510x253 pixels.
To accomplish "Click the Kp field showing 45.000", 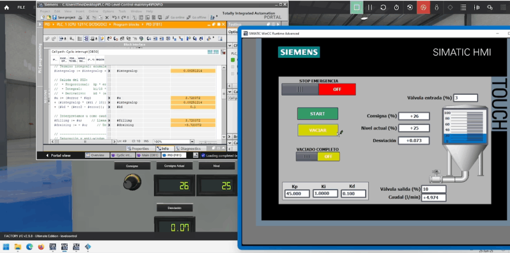I will coord(297,194).
